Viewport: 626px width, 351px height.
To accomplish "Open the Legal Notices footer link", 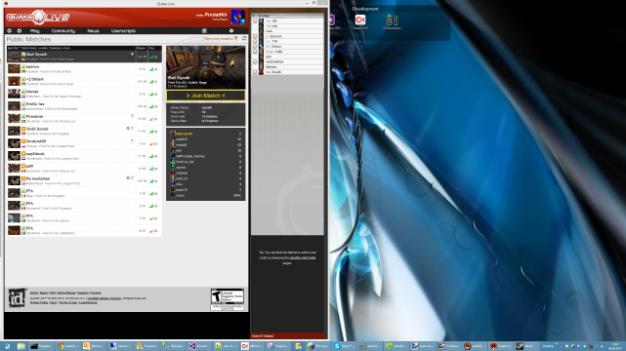I will point(88,302).
